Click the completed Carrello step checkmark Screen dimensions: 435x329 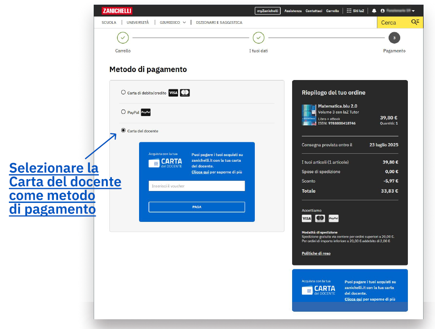123,38
